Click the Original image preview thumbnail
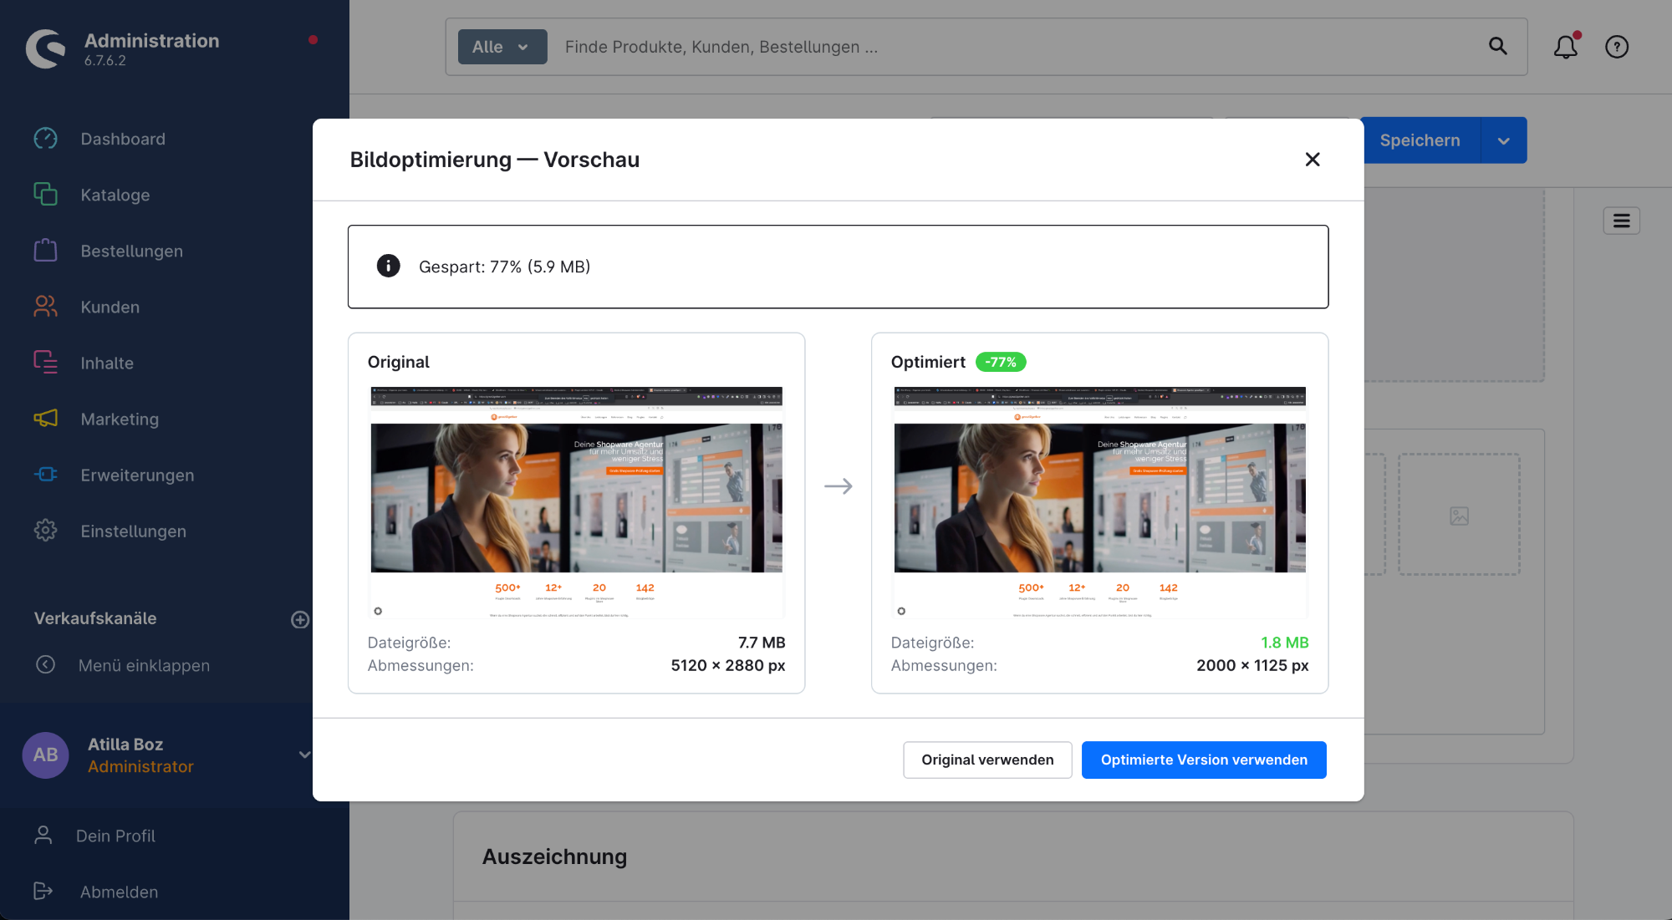The width and height of the screenshot is (1672, 920). click(576, 500)
